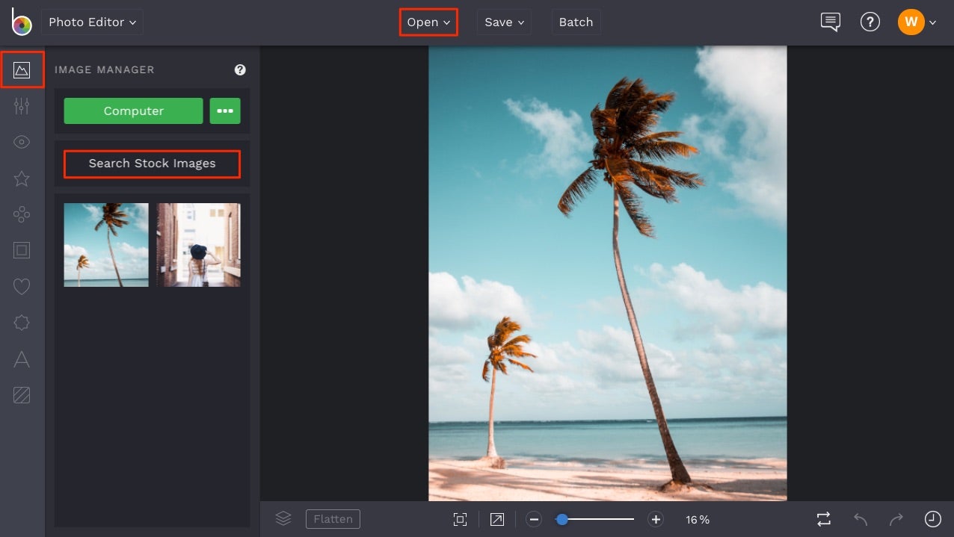Open the Touch Up eye panel

21,141
